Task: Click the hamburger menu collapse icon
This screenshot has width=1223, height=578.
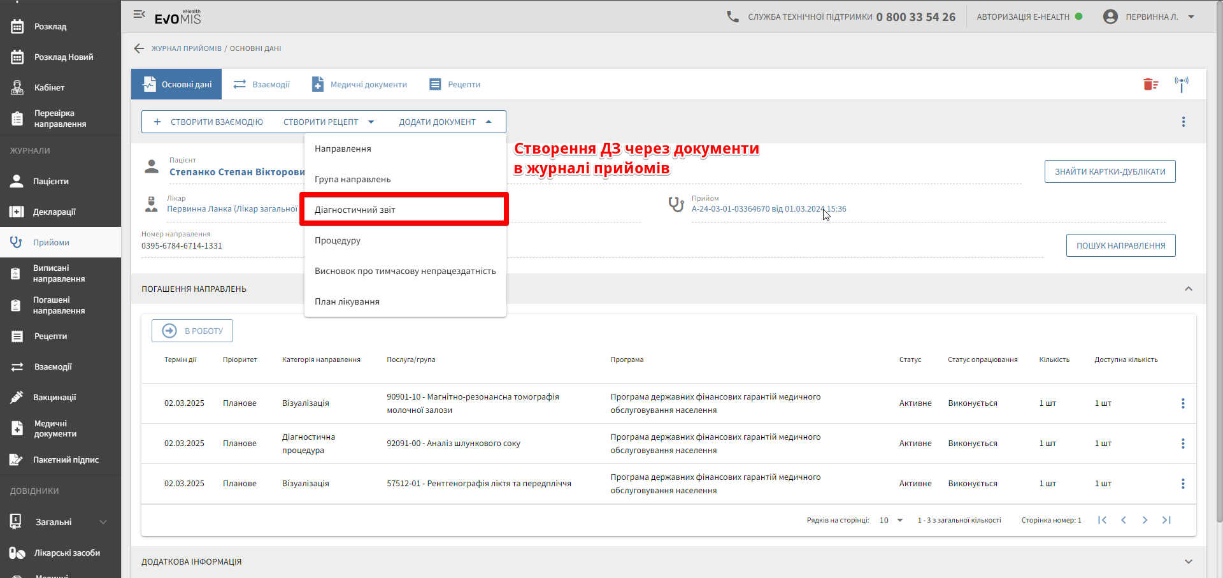Action: pos(139,14)
